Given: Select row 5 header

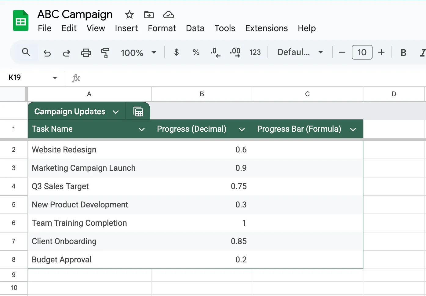Looking at the screenshot, I should (x=14, y=205).
